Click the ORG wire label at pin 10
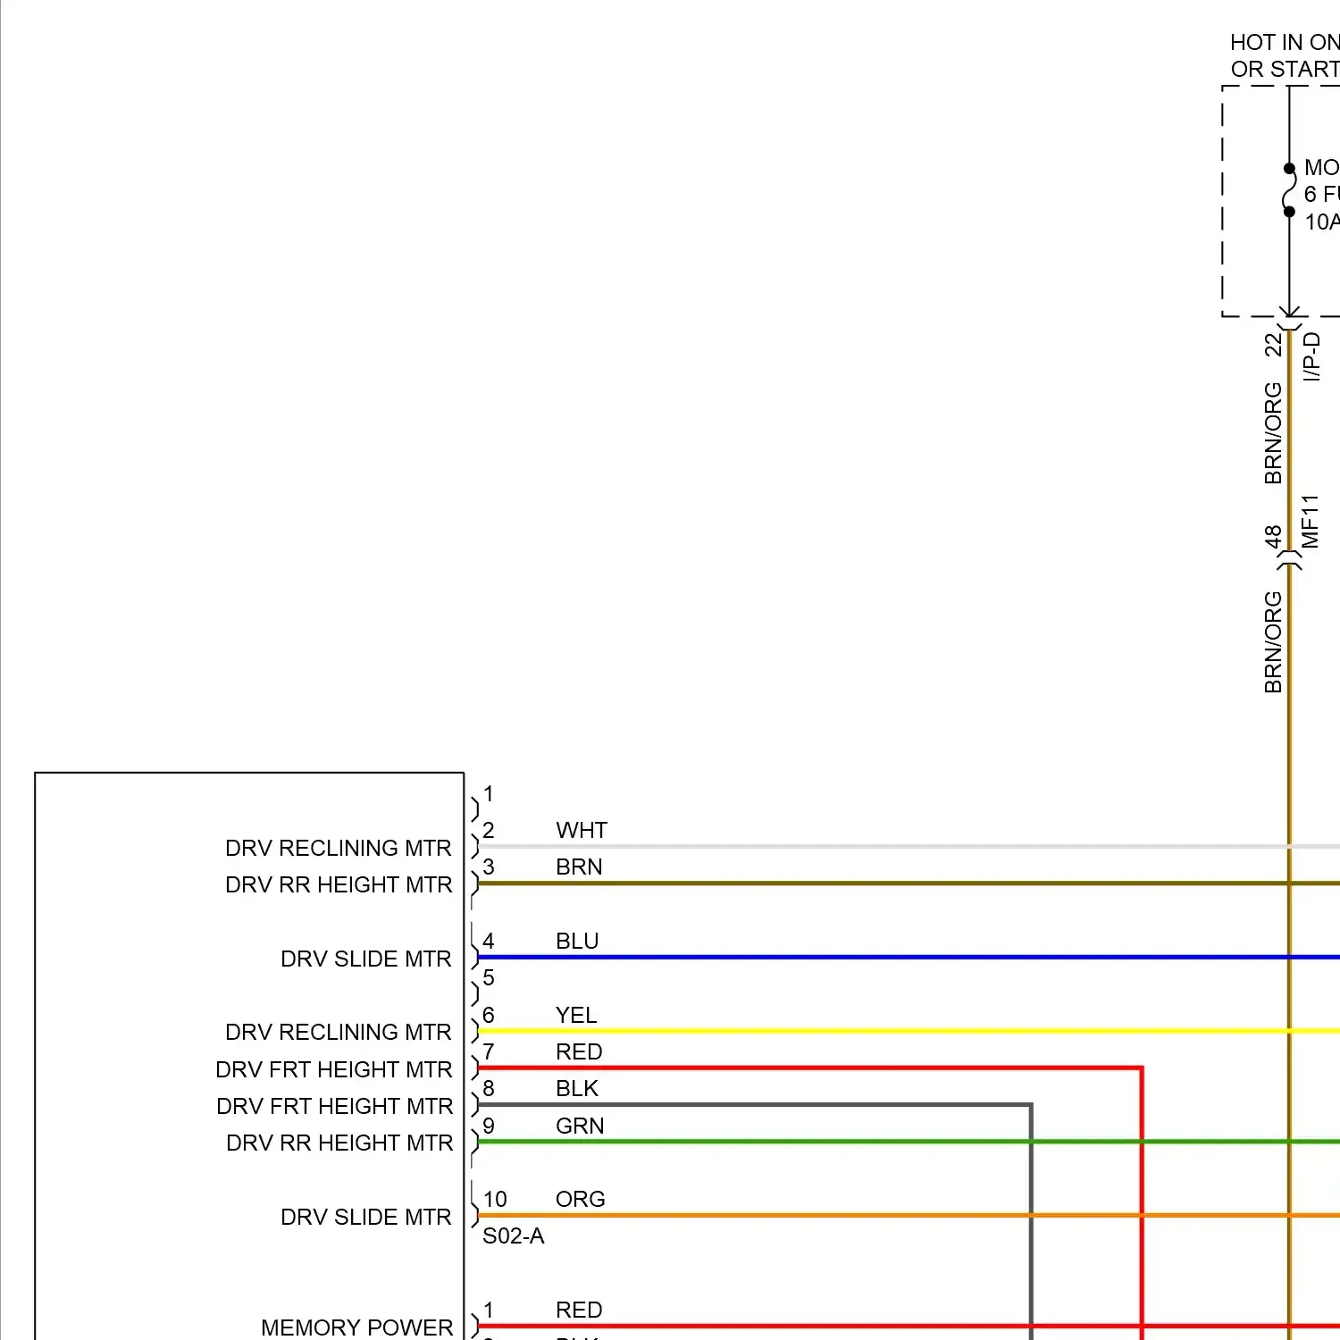 580,1199
